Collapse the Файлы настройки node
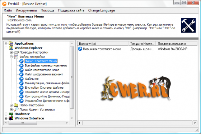The width and height of the screenshot is (201, 134). coord(11,57)
